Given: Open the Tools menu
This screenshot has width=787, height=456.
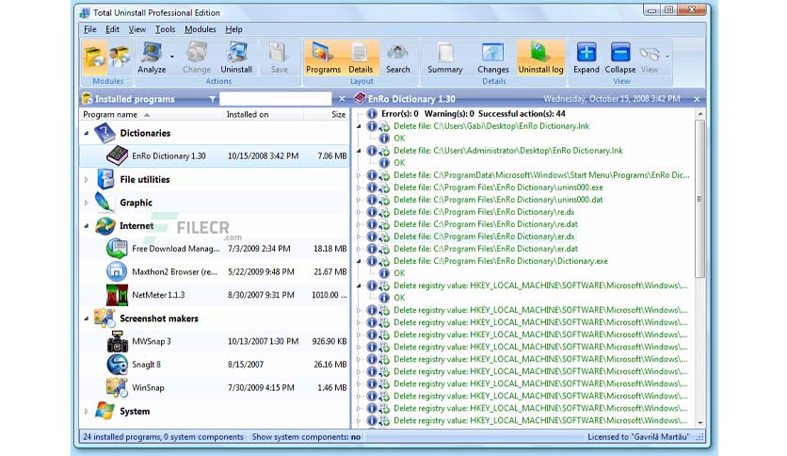Looking at the screenshot, I should [x=165, y=29].
